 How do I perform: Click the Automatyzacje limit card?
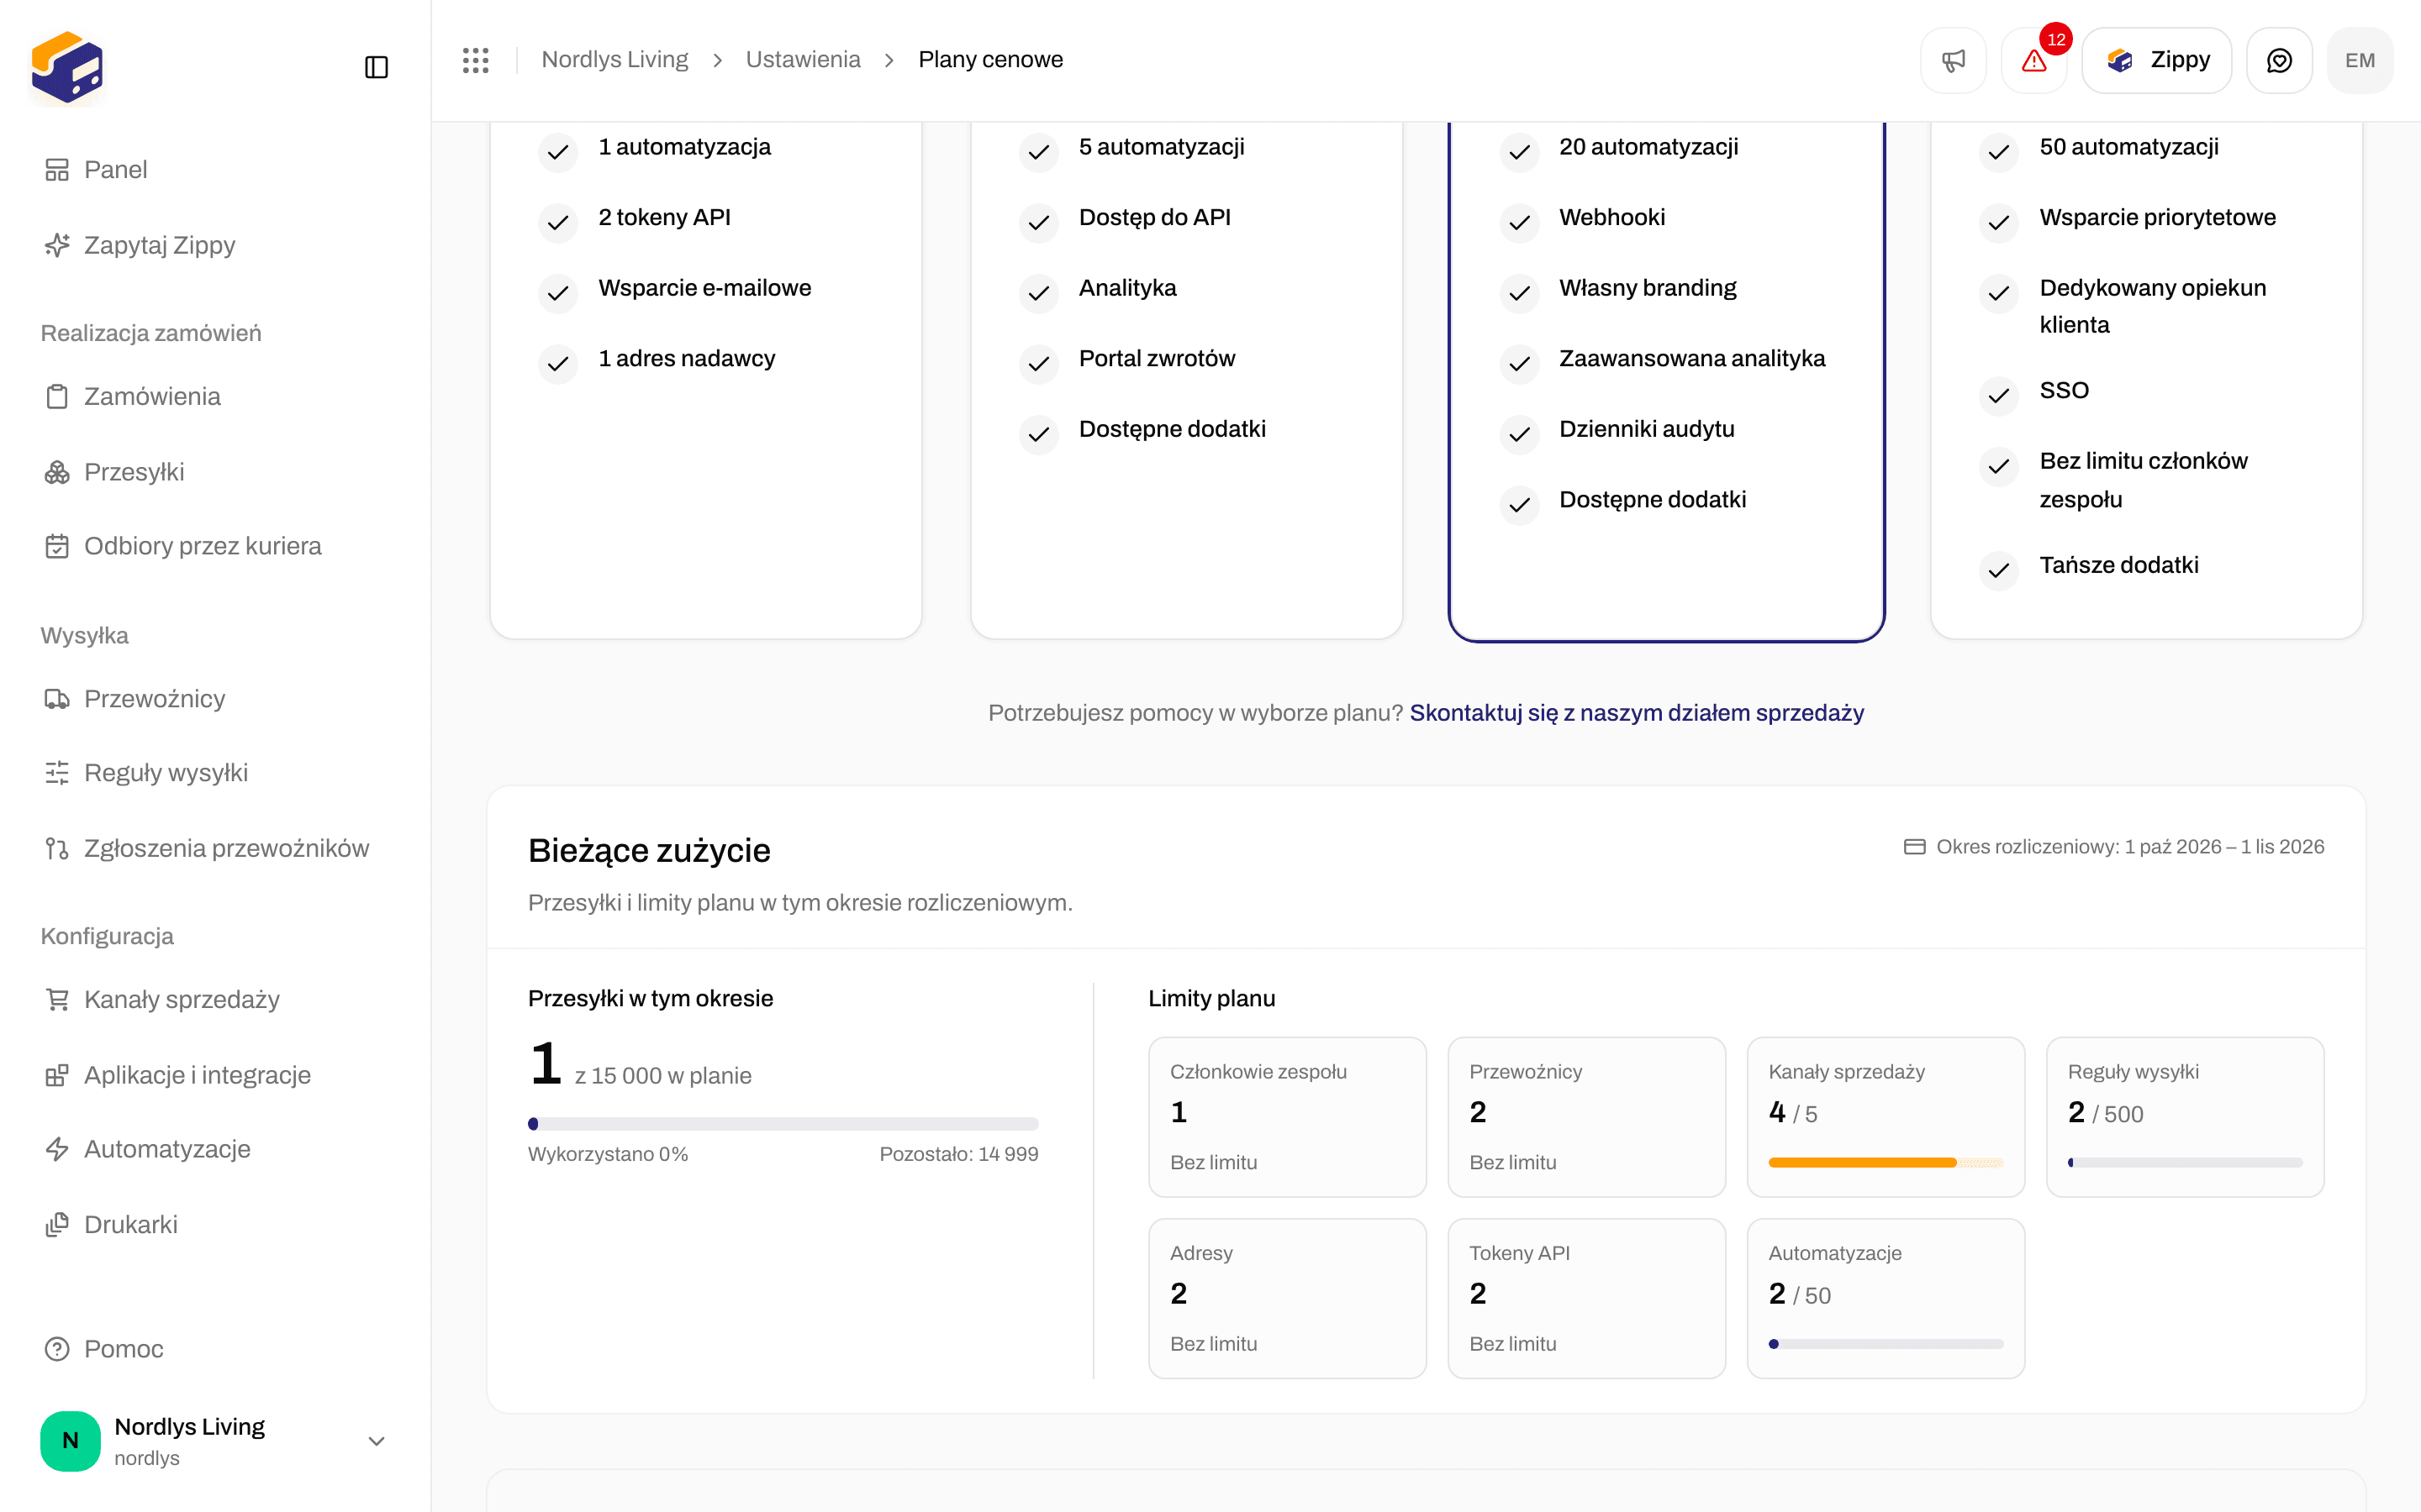[1886, 1298]
